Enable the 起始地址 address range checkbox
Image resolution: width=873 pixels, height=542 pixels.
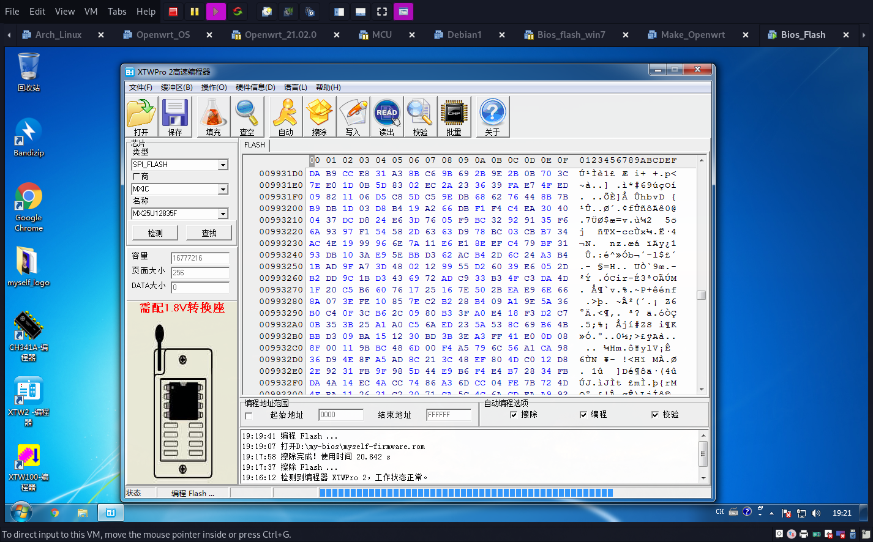[249, 416]
